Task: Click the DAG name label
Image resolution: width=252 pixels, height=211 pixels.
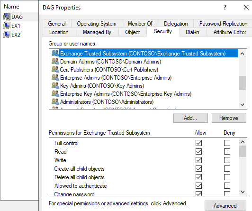Action: click(x=17, y=17)
